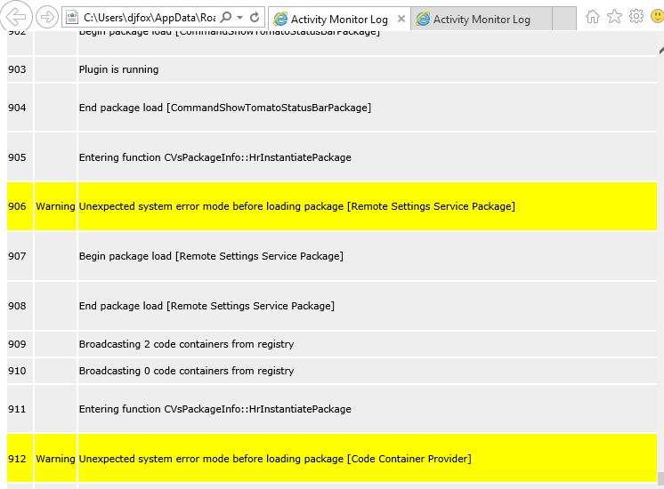Select row number 912

[x=17, y=459]
